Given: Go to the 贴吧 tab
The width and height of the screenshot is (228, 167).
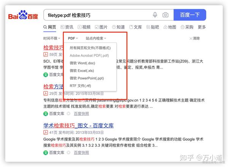Looking at the screenshot, I should coord(152,27).
